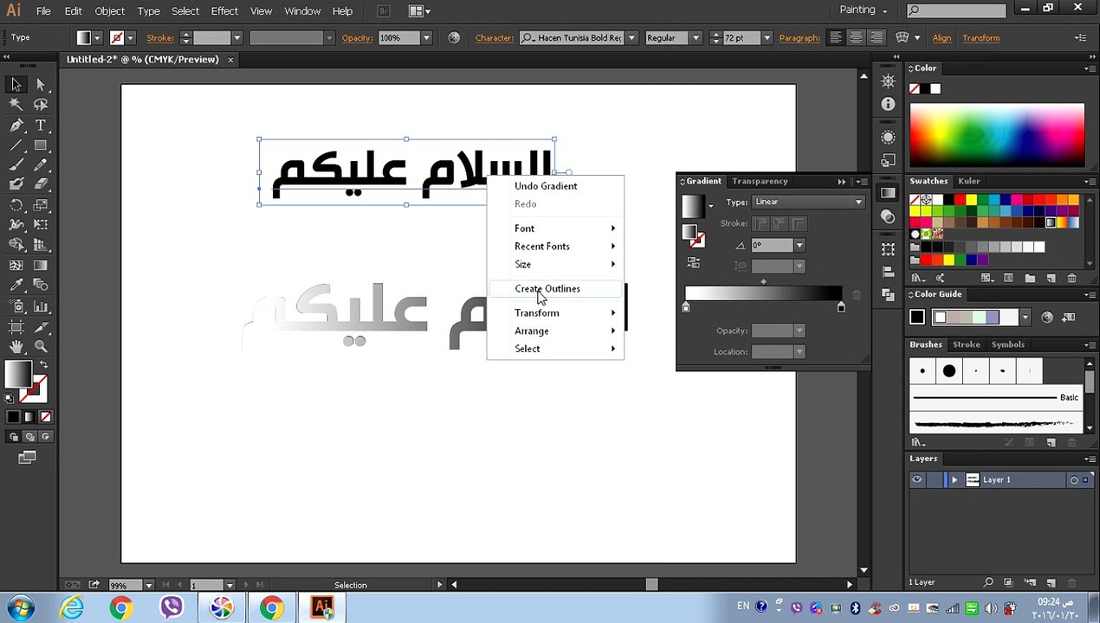The image size is (1100, 623).
Task: Click the Stroke link in control bar
Action: 160,38
